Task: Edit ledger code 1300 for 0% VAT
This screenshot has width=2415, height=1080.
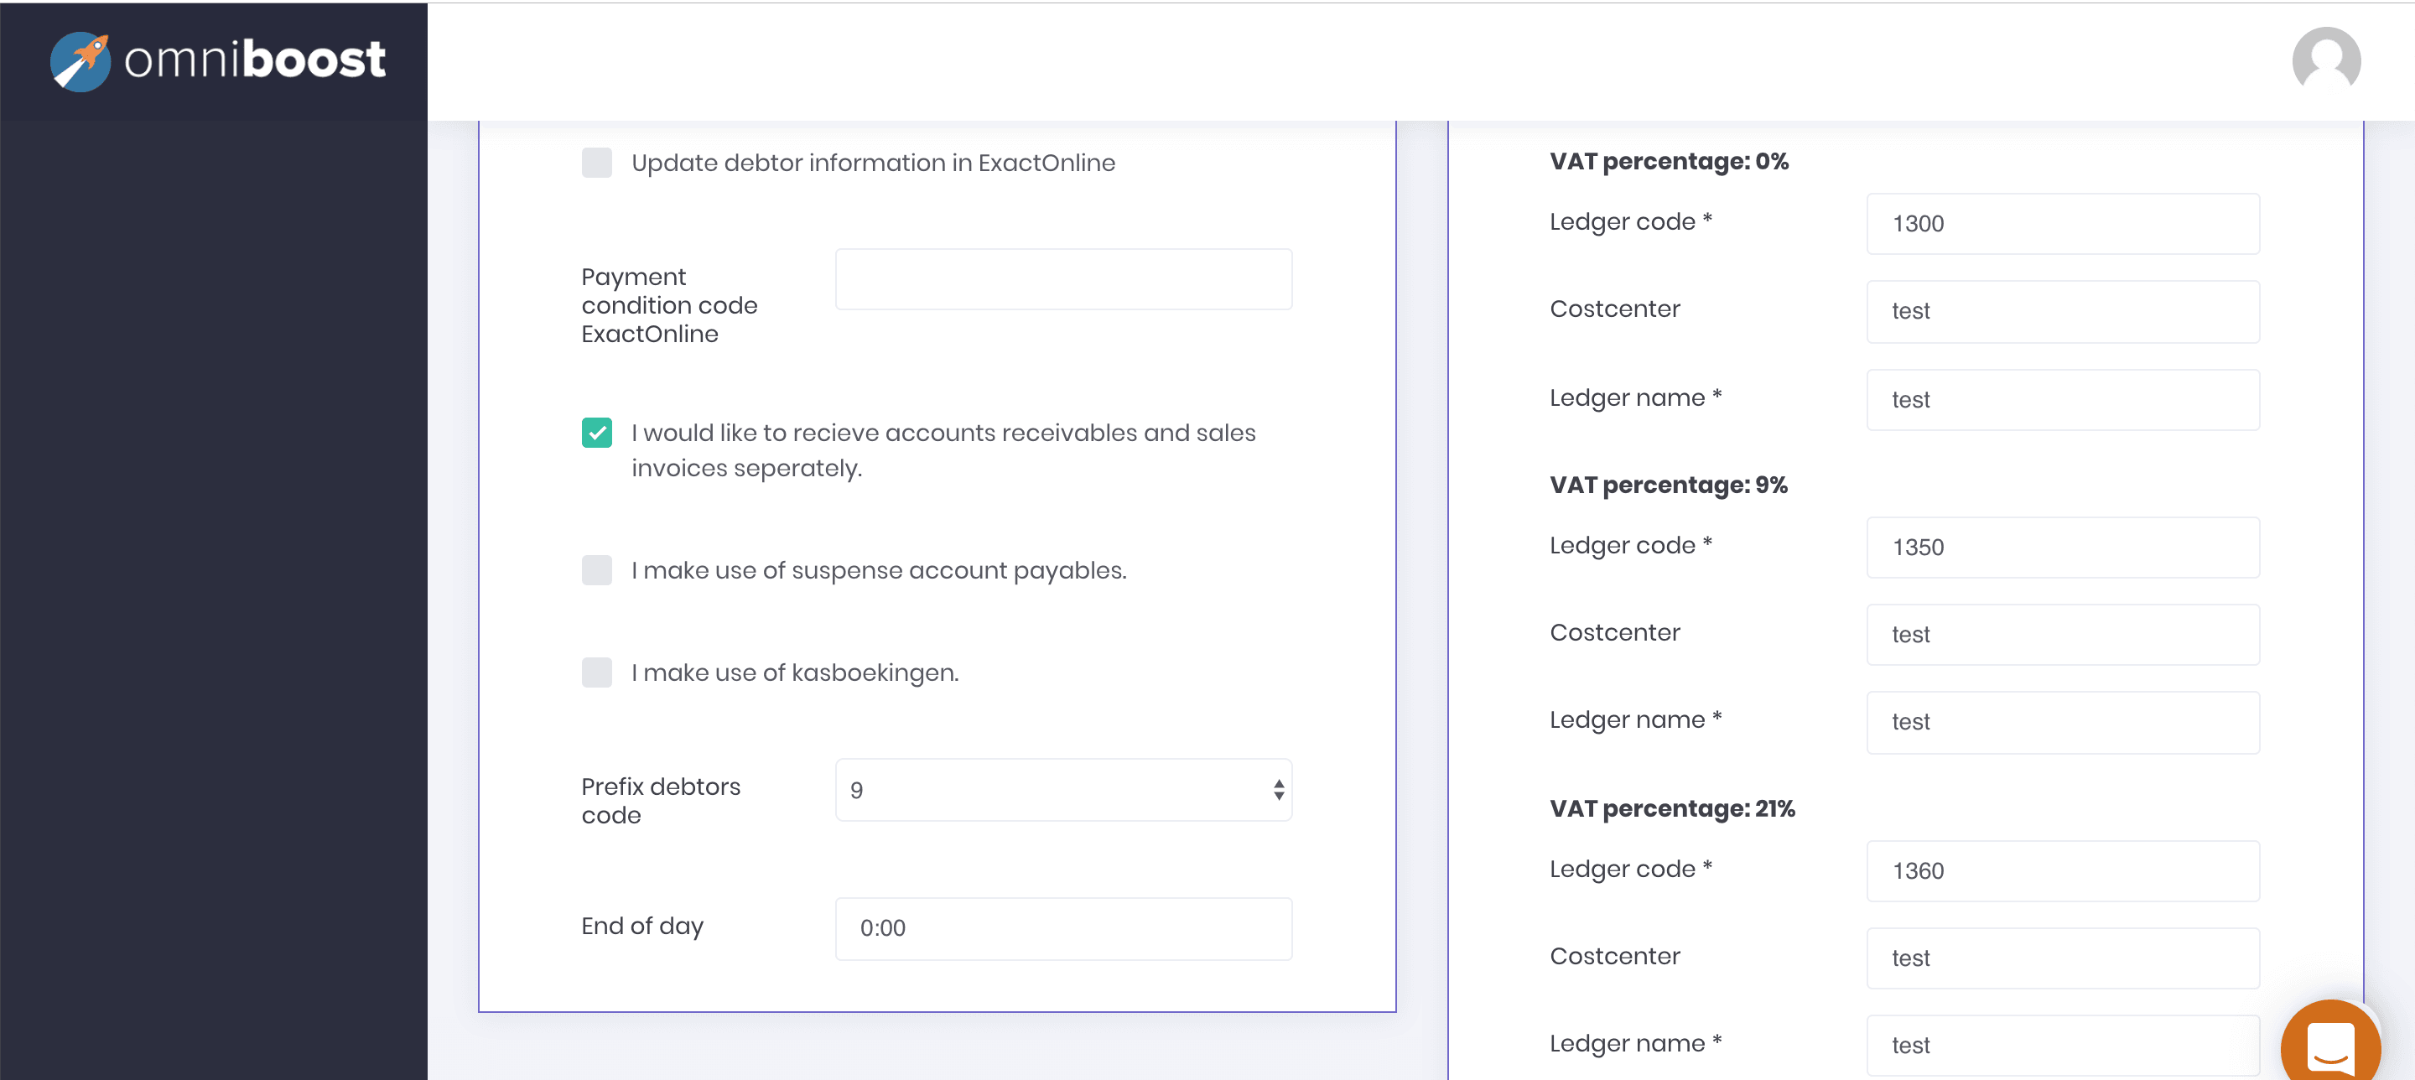Action: coord(2062,224)
